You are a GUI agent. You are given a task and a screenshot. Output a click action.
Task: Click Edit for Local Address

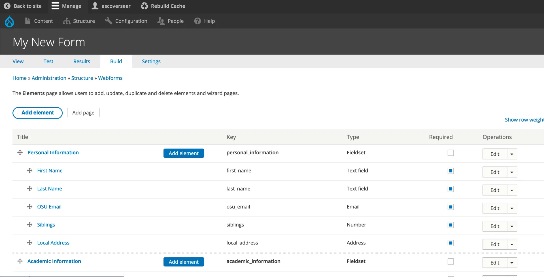click(x=495, y=244)
